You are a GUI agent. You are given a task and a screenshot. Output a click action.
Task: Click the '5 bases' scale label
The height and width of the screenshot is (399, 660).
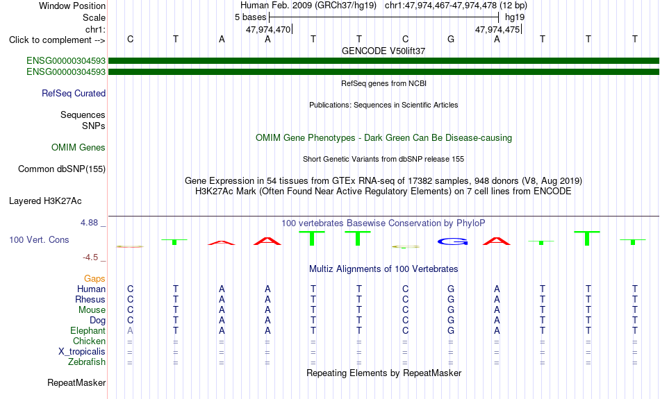tap(250, 17)
